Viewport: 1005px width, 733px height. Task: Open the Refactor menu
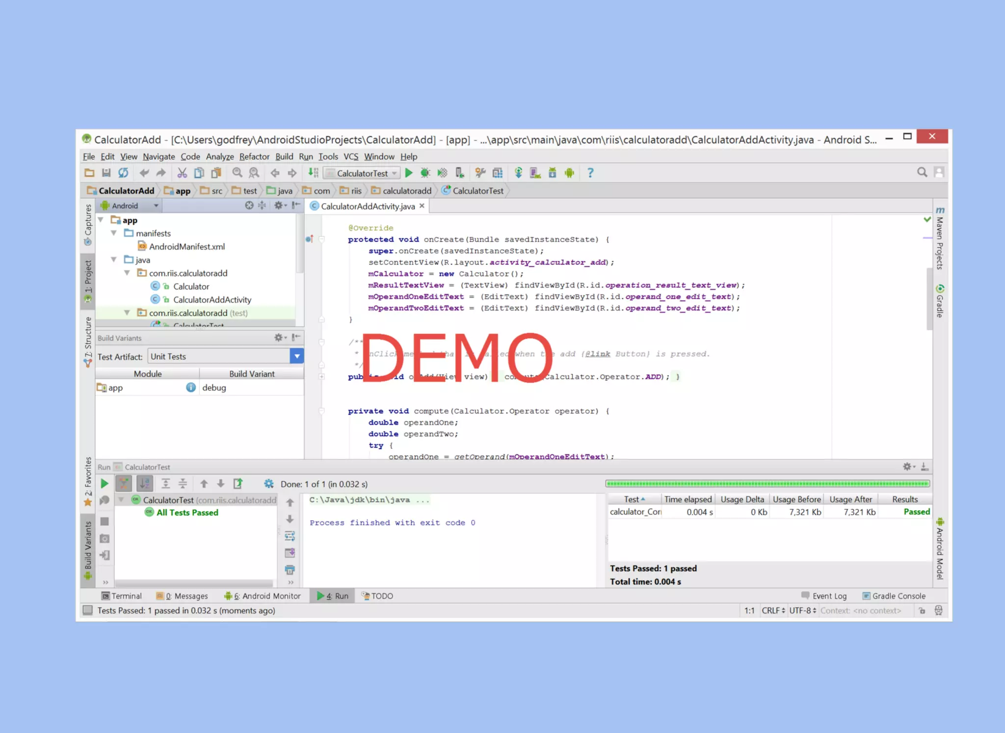[254, 157]
